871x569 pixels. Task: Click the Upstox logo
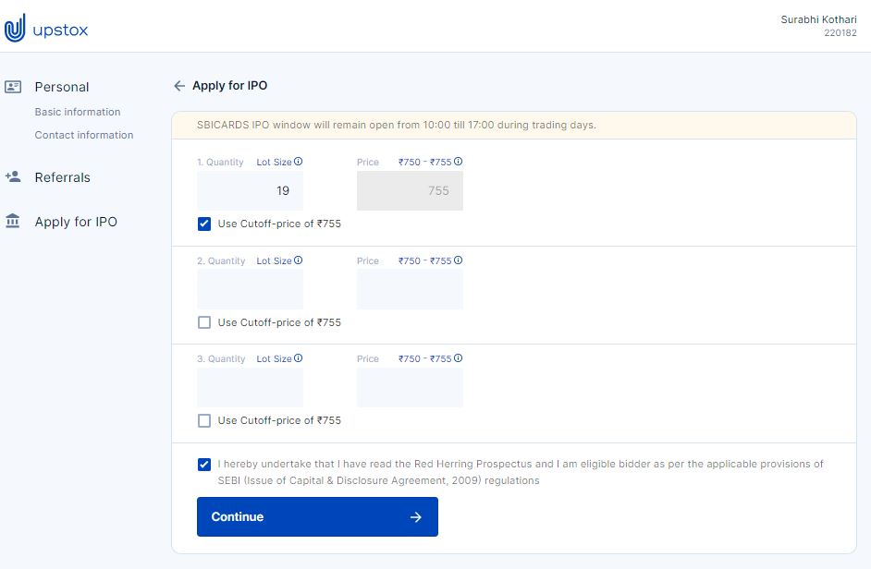46,29
